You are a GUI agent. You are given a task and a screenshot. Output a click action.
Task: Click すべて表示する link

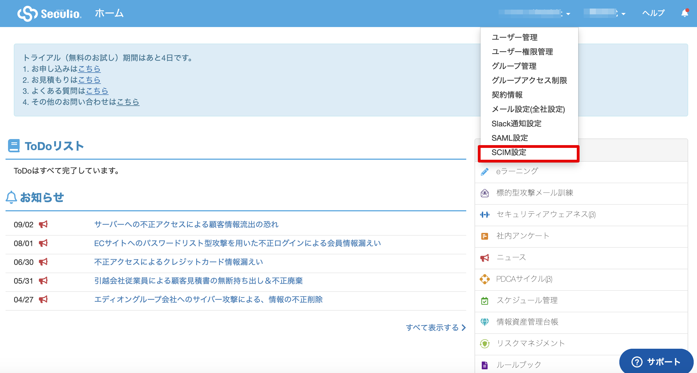click(x=436, y=327)
